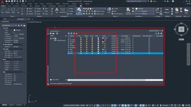Toggle Freeze for Window layer
The height and width of the screenshot is (107, 191).
[87, 45]
